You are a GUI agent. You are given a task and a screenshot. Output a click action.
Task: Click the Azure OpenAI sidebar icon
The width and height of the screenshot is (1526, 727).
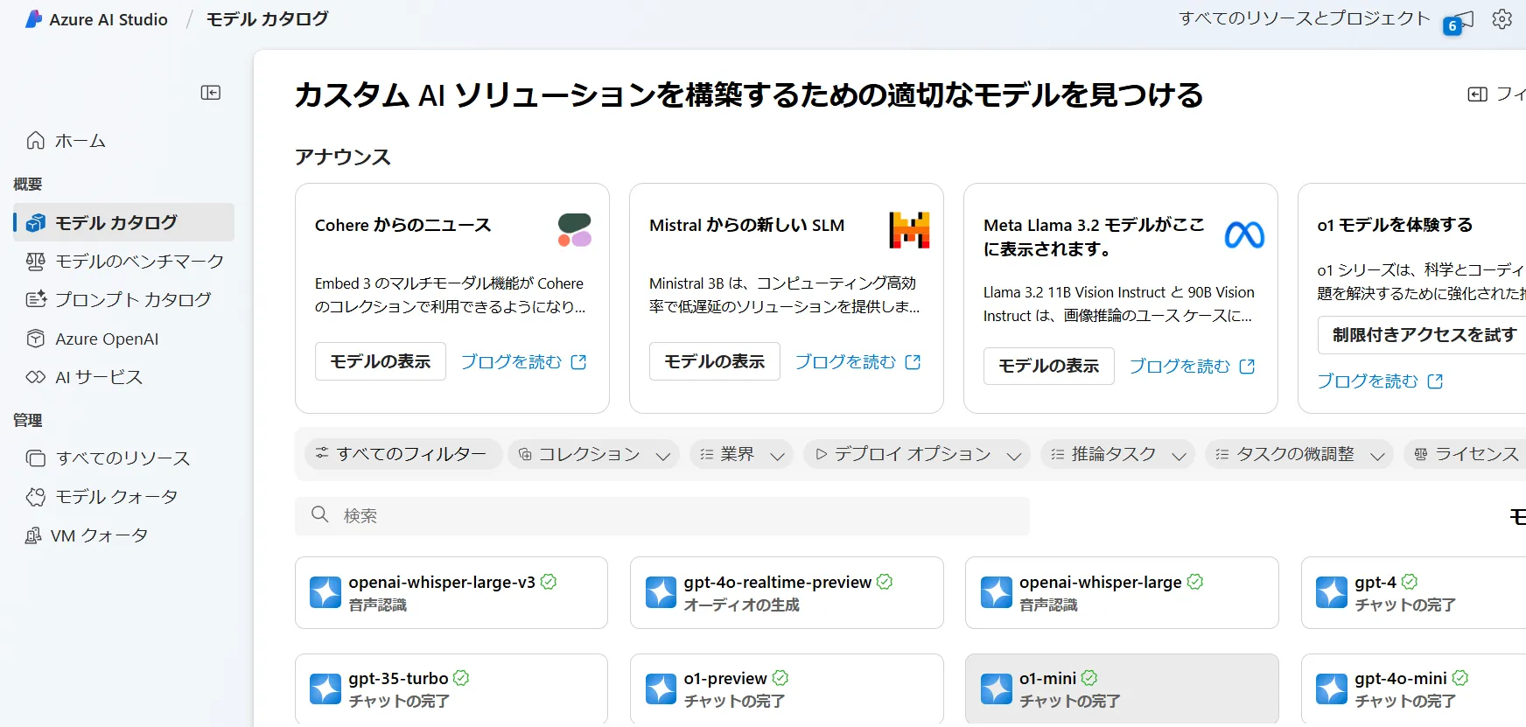[36, 339]
